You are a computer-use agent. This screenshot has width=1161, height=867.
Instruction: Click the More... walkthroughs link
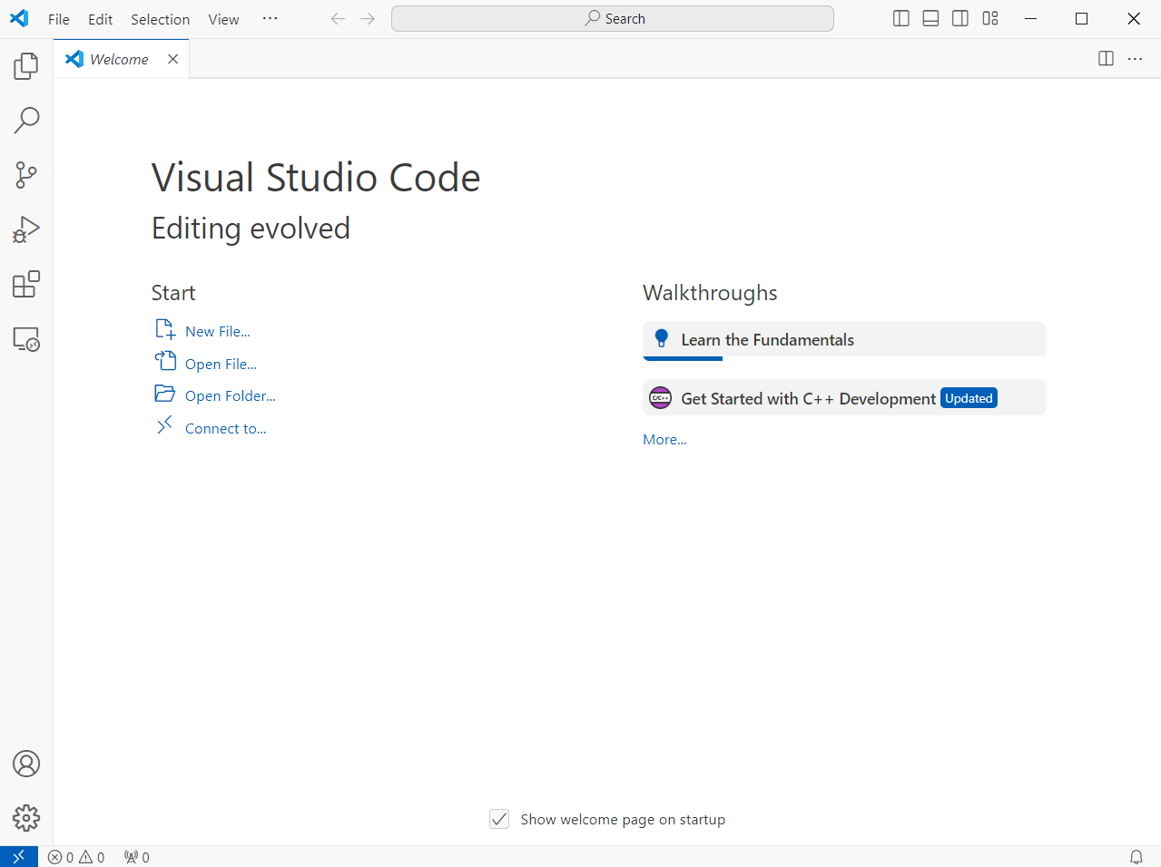pos(665,439)
